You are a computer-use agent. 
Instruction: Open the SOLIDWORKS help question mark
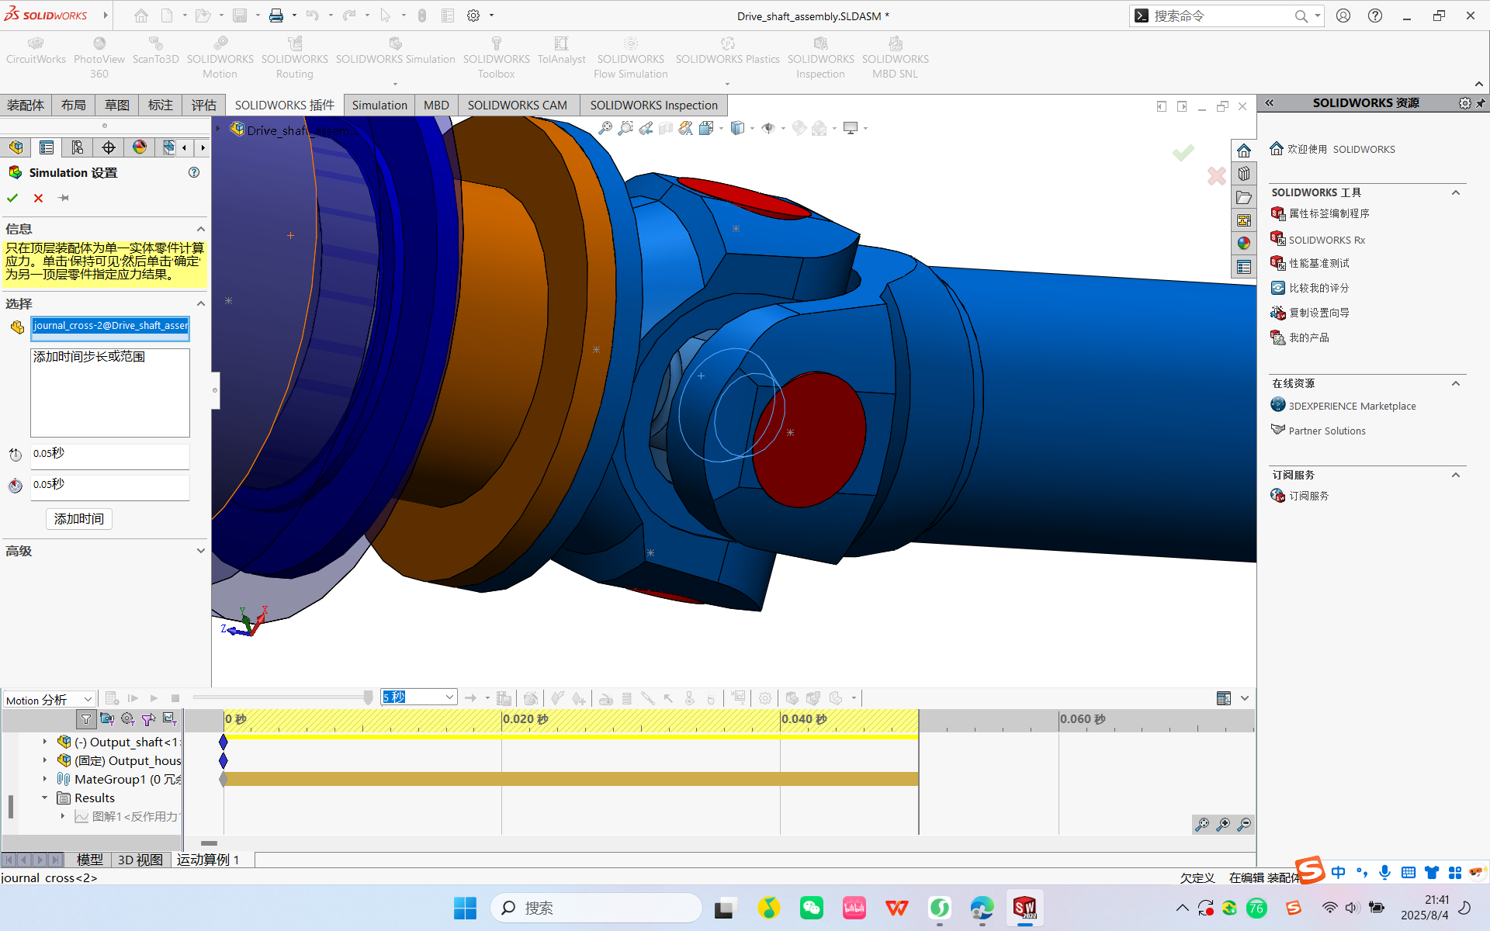pos(1376,16)
